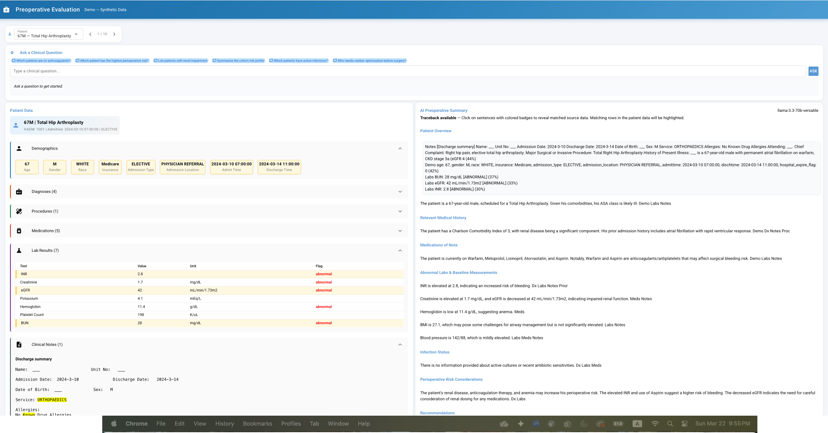Choose 'List patients with renal impairment' suggestion

(x=181, y=61)
